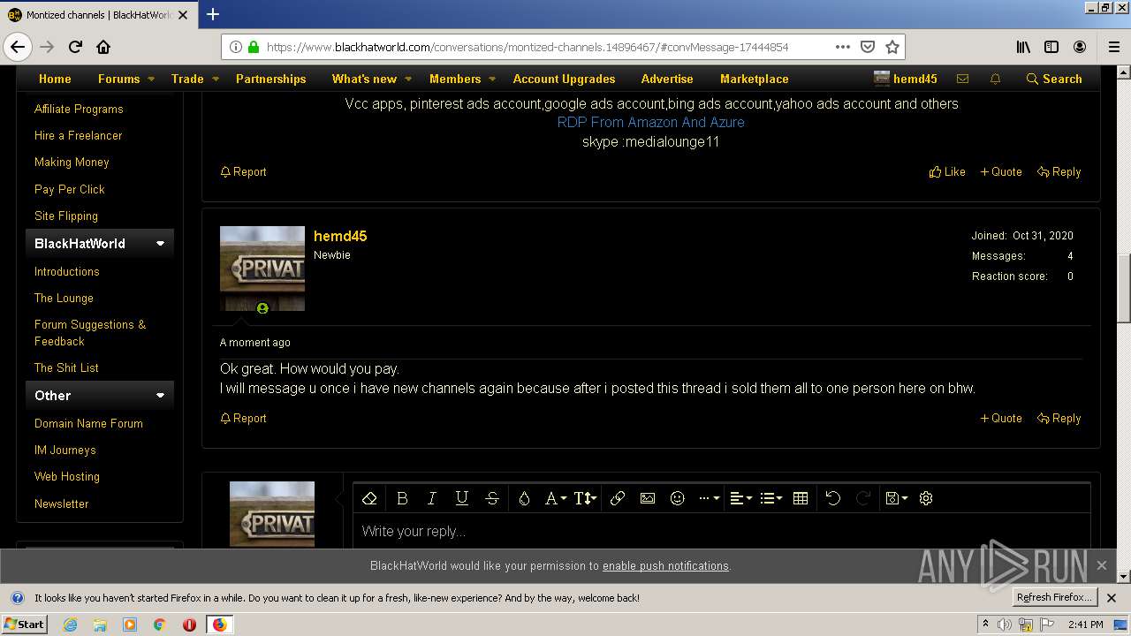Toggle bold formatting in reply editor
This screenshot has height=636, width=1131.
point(402,498)
